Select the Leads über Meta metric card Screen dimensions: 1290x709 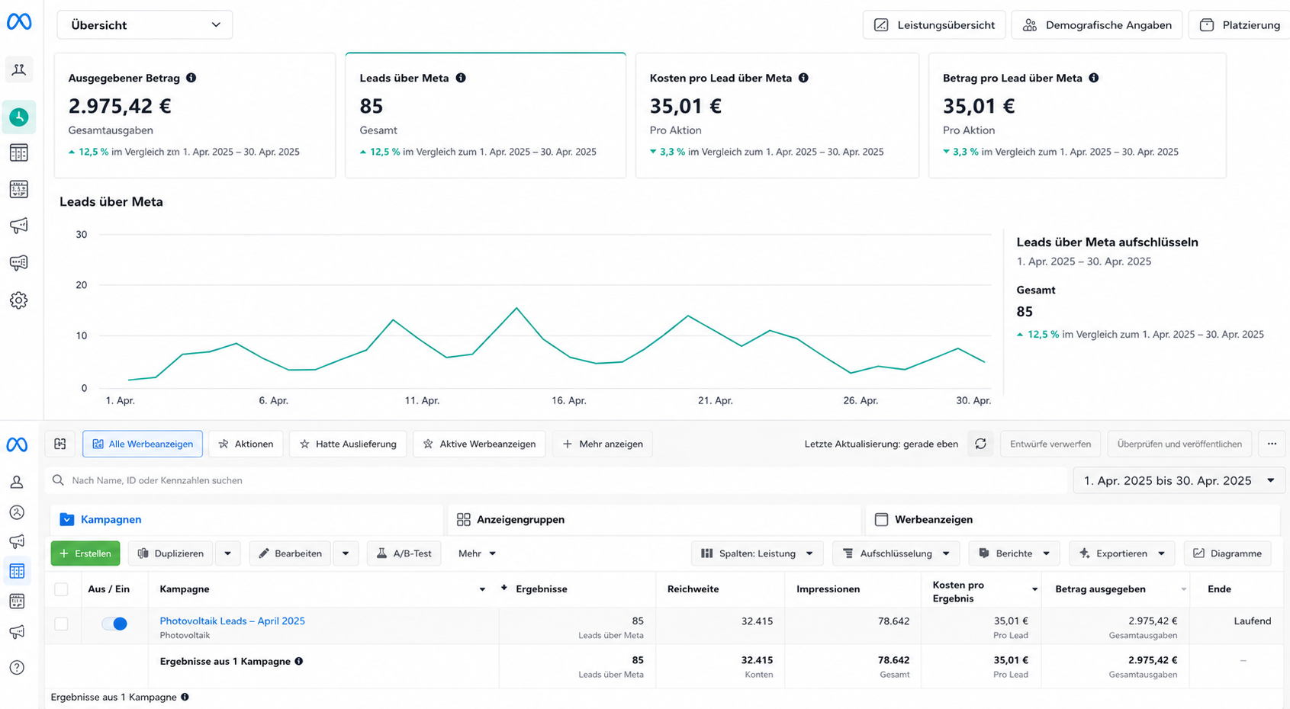[486, 115]
